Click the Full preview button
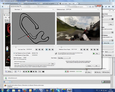Screen dimensions: 115x92 tap(40, 72)
